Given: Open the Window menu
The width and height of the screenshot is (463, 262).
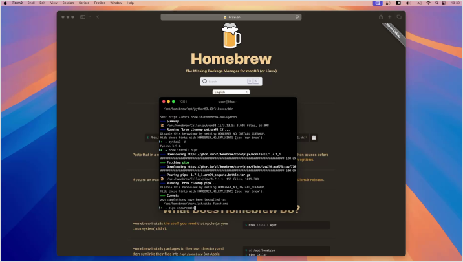Looking at the screenshot, I should pos(116,3).
